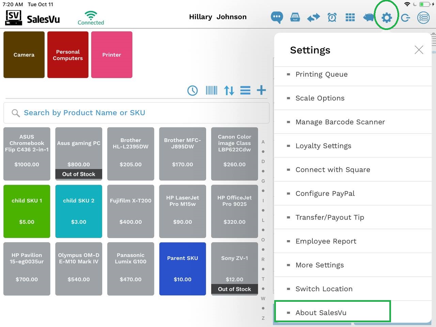Viewport: 436px width, 327px height.
Task: Open the cash drawer printer icon
Action: [x=295, y=17]
